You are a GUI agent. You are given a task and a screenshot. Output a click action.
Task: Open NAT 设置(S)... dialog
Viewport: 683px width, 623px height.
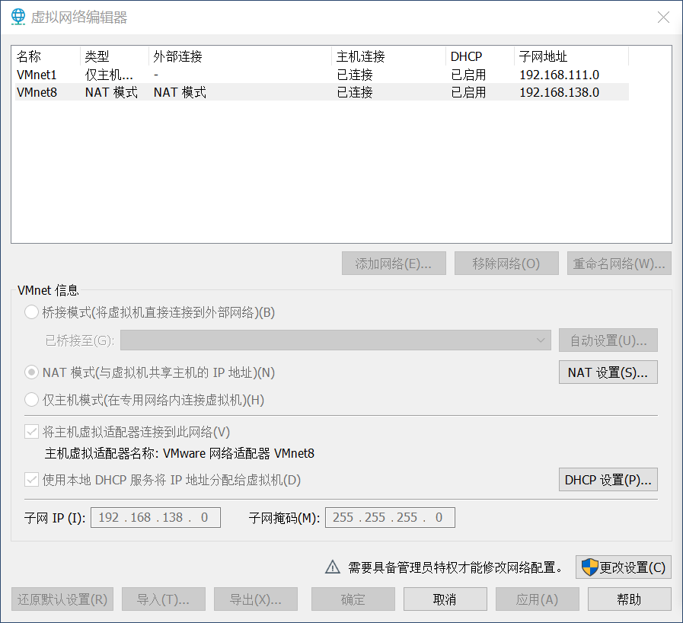pos(608,372)
